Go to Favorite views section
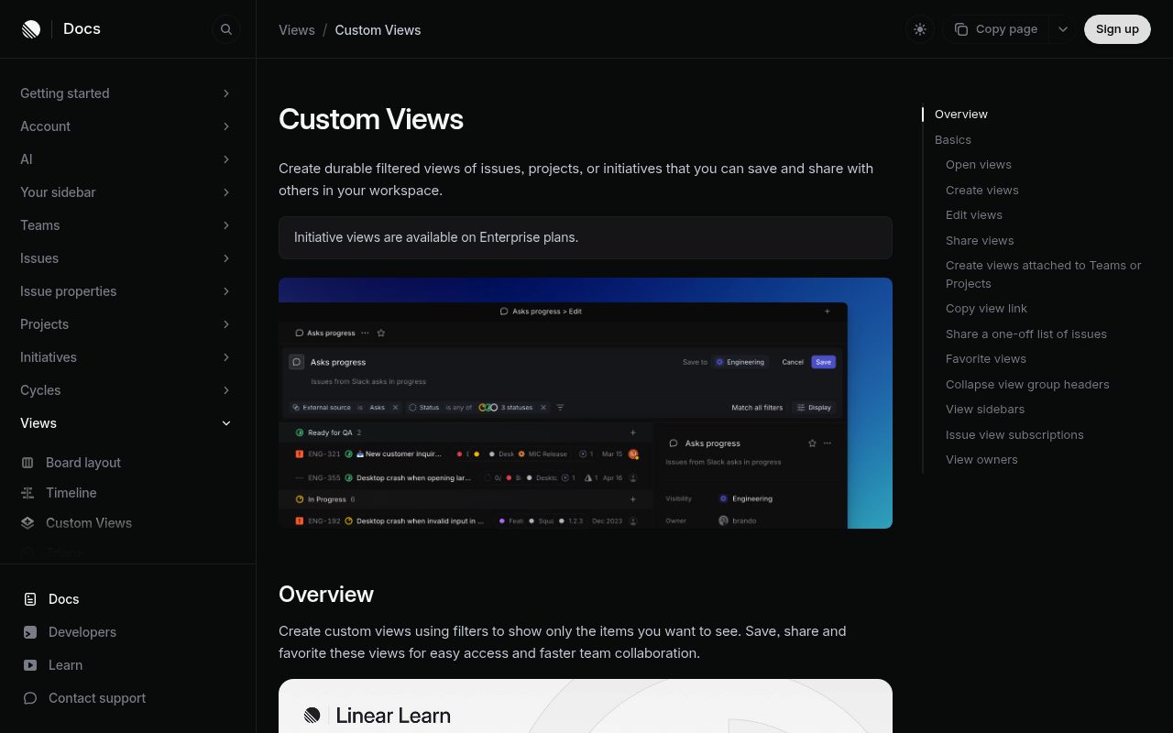The width and height of the screenshot is (1173, 733). [986, 359]
